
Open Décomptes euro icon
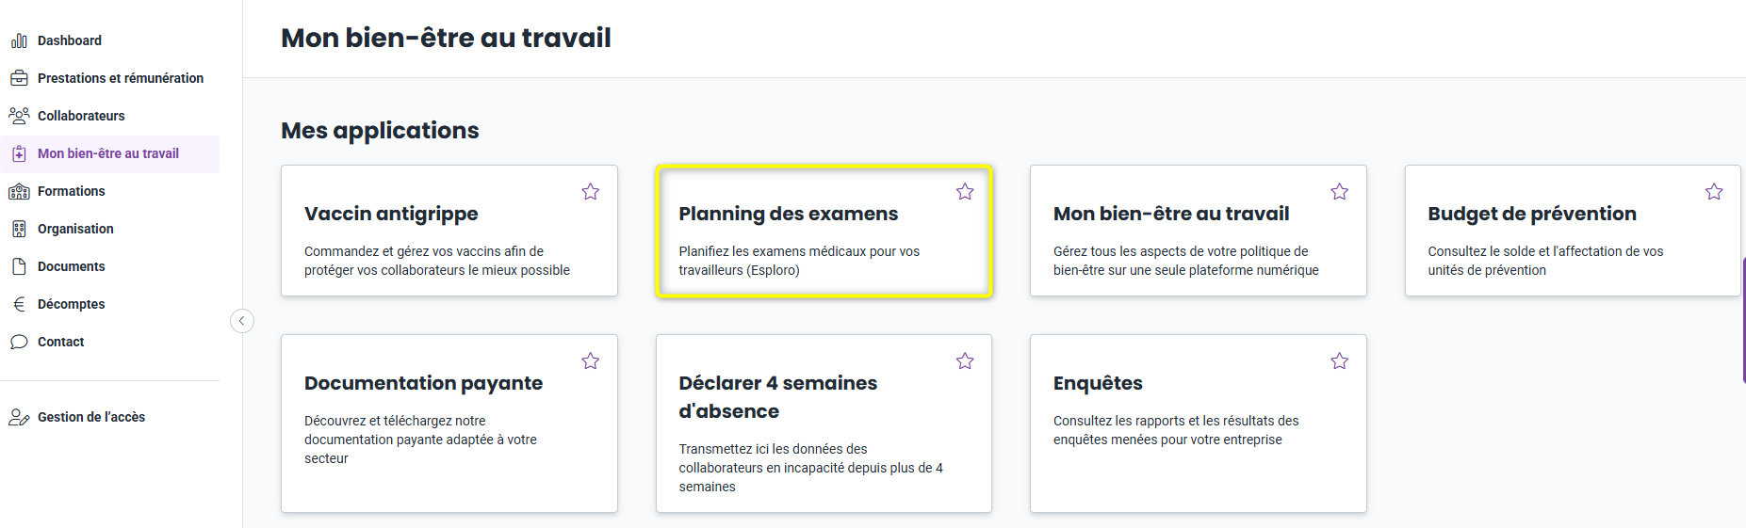(19, 304)
